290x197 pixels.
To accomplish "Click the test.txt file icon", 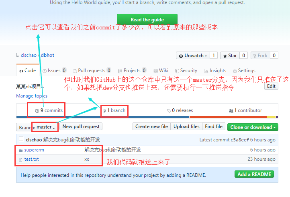I will click(20, 160).
